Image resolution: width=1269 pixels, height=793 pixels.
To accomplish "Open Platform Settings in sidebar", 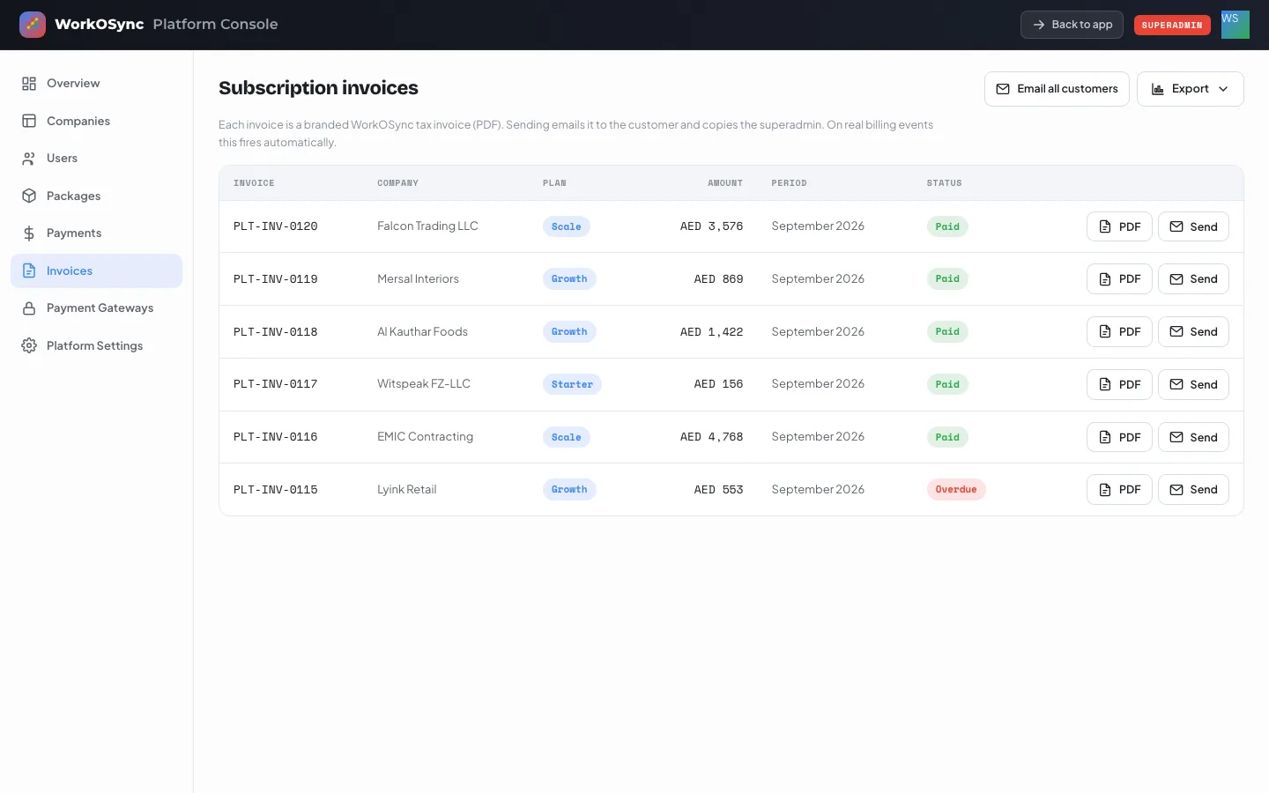I will click(97, 345).
